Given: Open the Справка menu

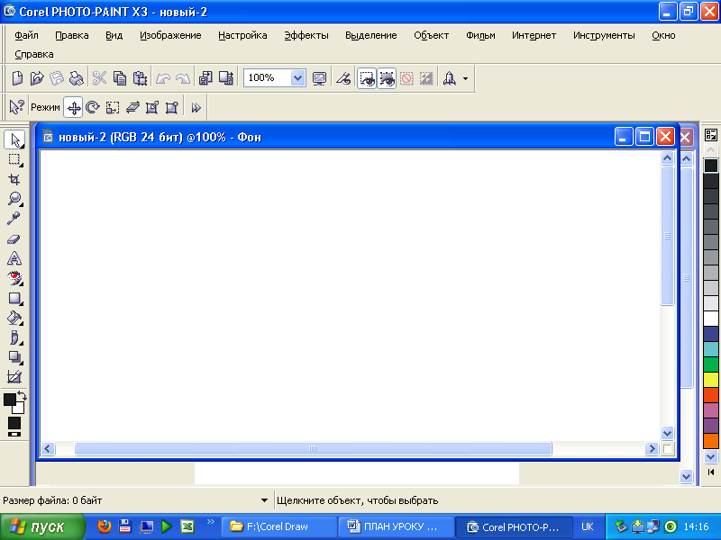Looking at the screenshot, I should tap(34, 54).
